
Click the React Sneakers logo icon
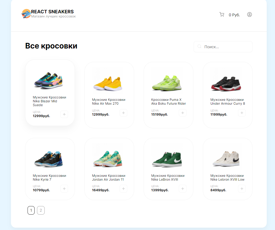pyautogui.click(x=26, y=14)
